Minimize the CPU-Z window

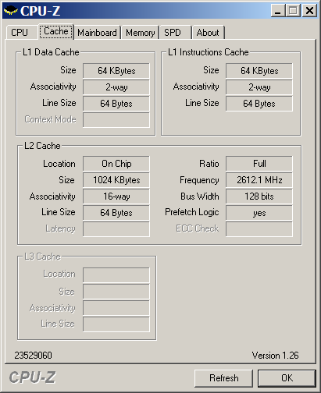coord(278,11)
